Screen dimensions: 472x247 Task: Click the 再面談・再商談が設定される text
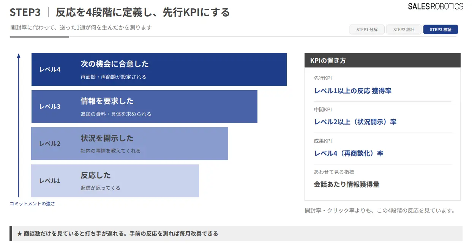[113, 77]
